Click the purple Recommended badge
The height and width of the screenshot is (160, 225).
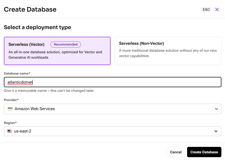pos(66,45)
